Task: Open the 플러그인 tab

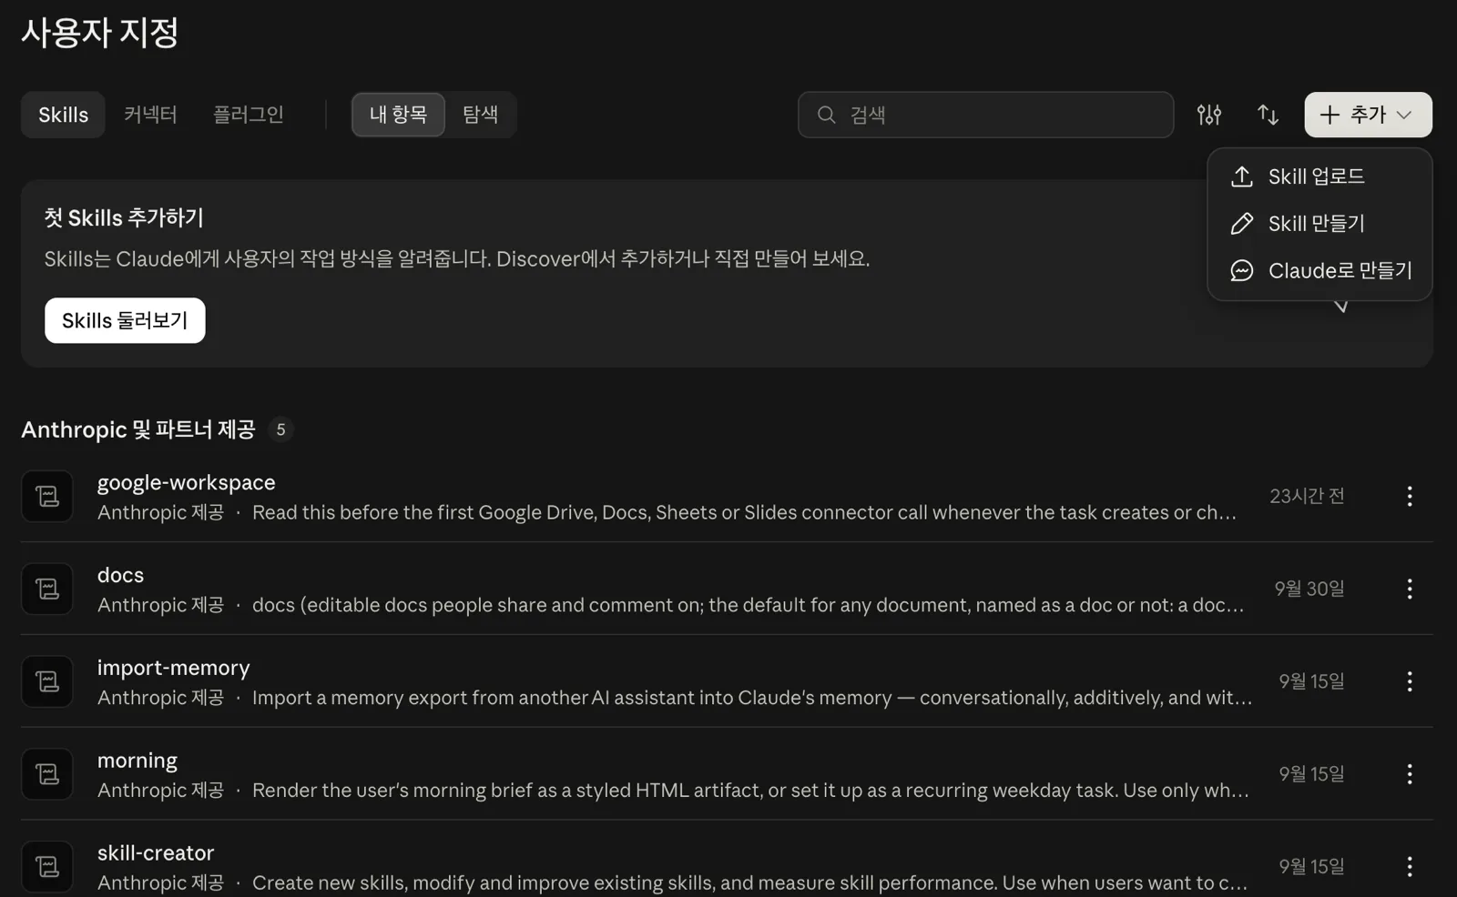Action: click(249, 115)
